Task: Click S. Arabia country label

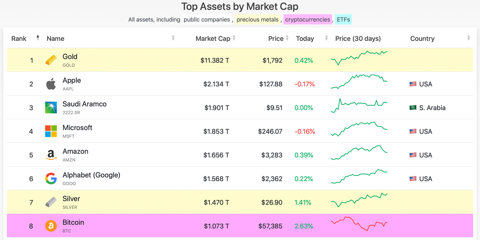Action: coord(432,108)
